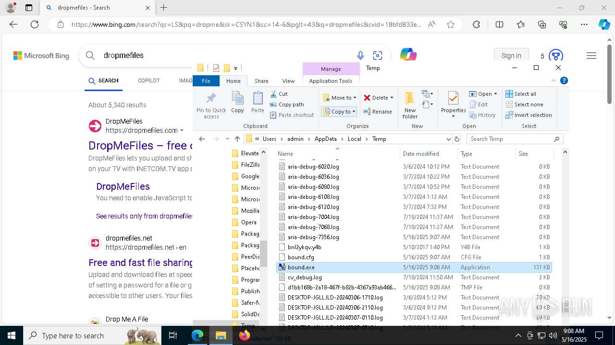Image resolution: width=615 pixels, height=345 pixels.
Task: Open Edge Extensions icon
Action: pyautogui.click(x=476, y=24)
